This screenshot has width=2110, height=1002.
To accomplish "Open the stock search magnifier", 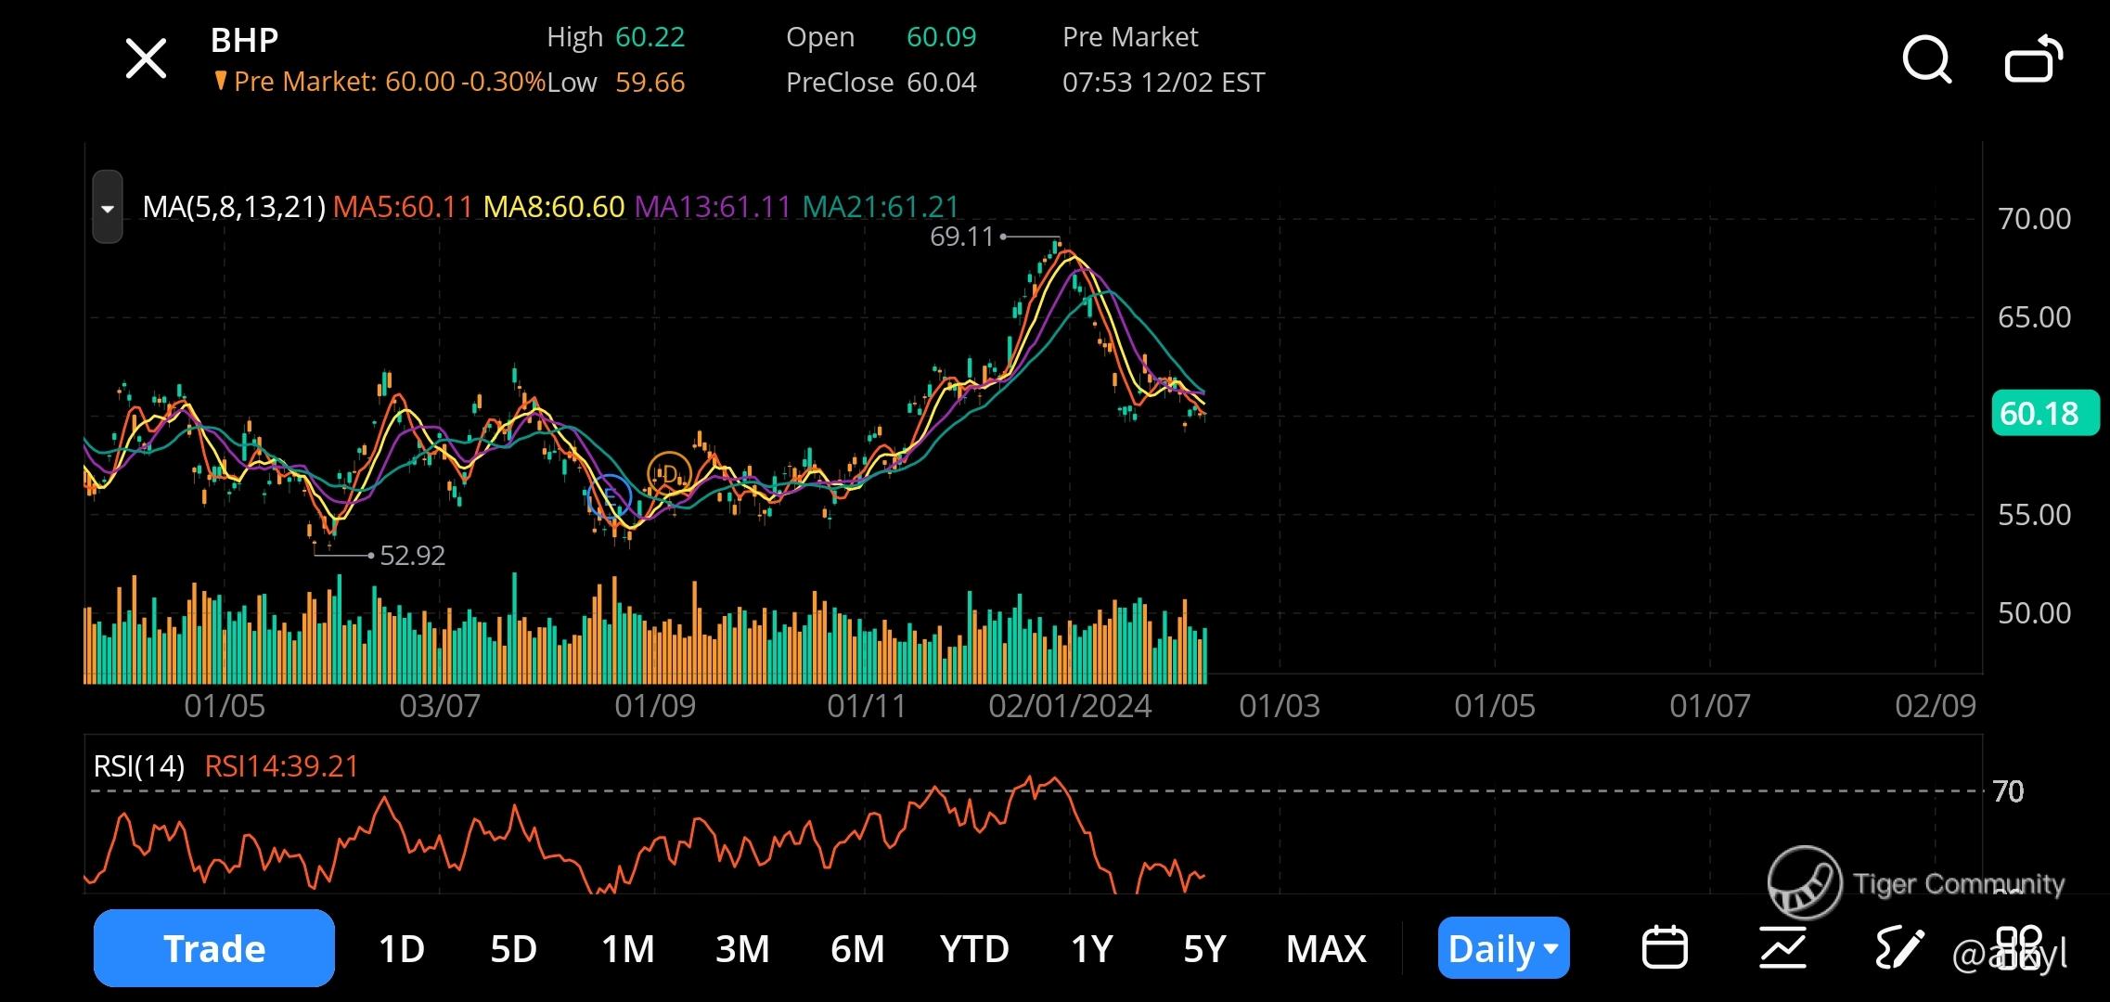I will click(1926, 60).
